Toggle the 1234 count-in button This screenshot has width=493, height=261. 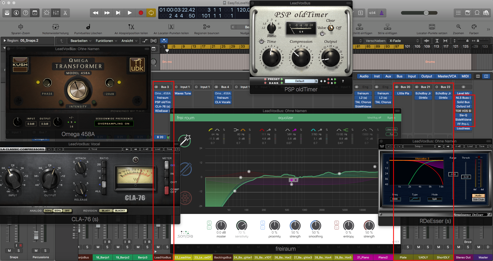pos(372,13)
